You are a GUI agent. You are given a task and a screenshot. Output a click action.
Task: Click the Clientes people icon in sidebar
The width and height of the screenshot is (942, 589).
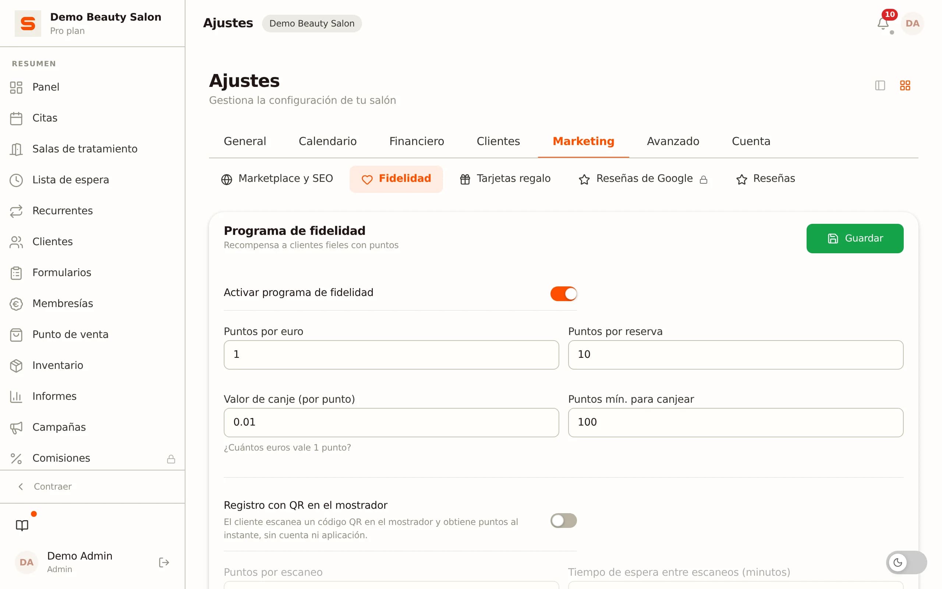[x=16, y=242]
